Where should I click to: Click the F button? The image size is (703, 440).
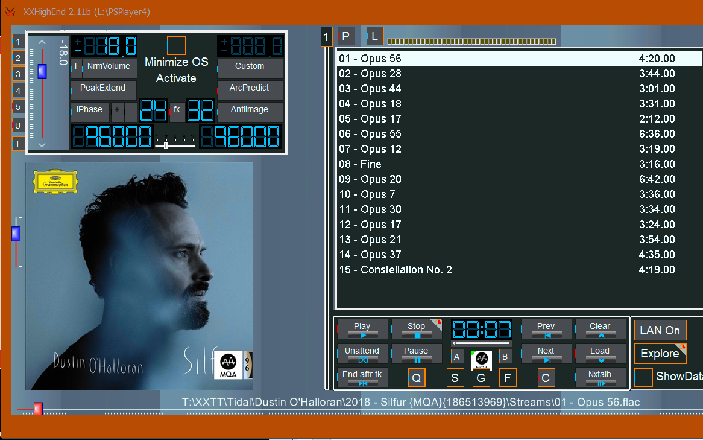tap(508, 378)
